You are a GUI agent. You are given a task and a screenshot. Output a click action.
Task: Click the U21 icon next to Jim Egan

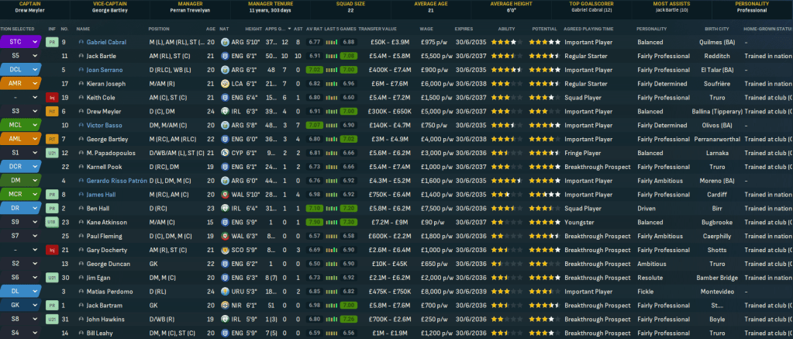point(52,278)
